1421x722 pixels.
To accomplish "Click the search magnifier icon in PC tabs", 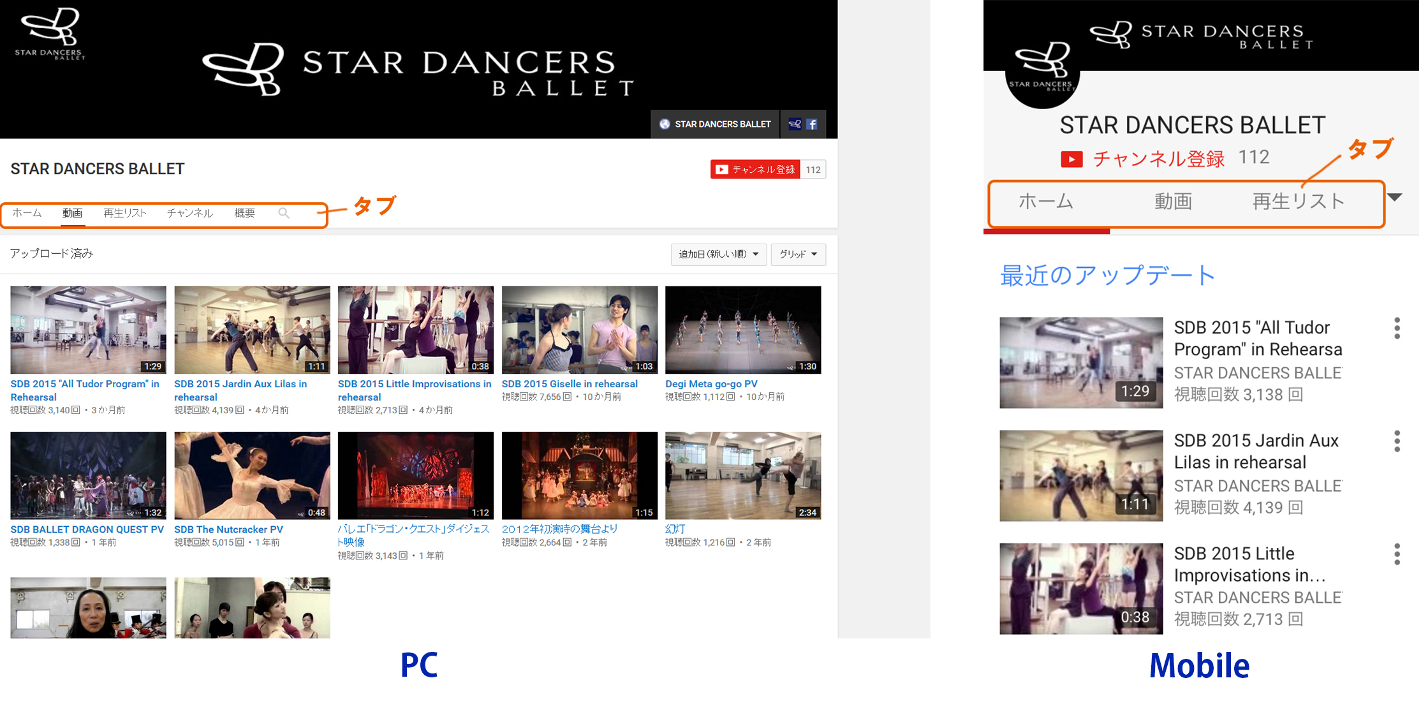I will [284, 213].
